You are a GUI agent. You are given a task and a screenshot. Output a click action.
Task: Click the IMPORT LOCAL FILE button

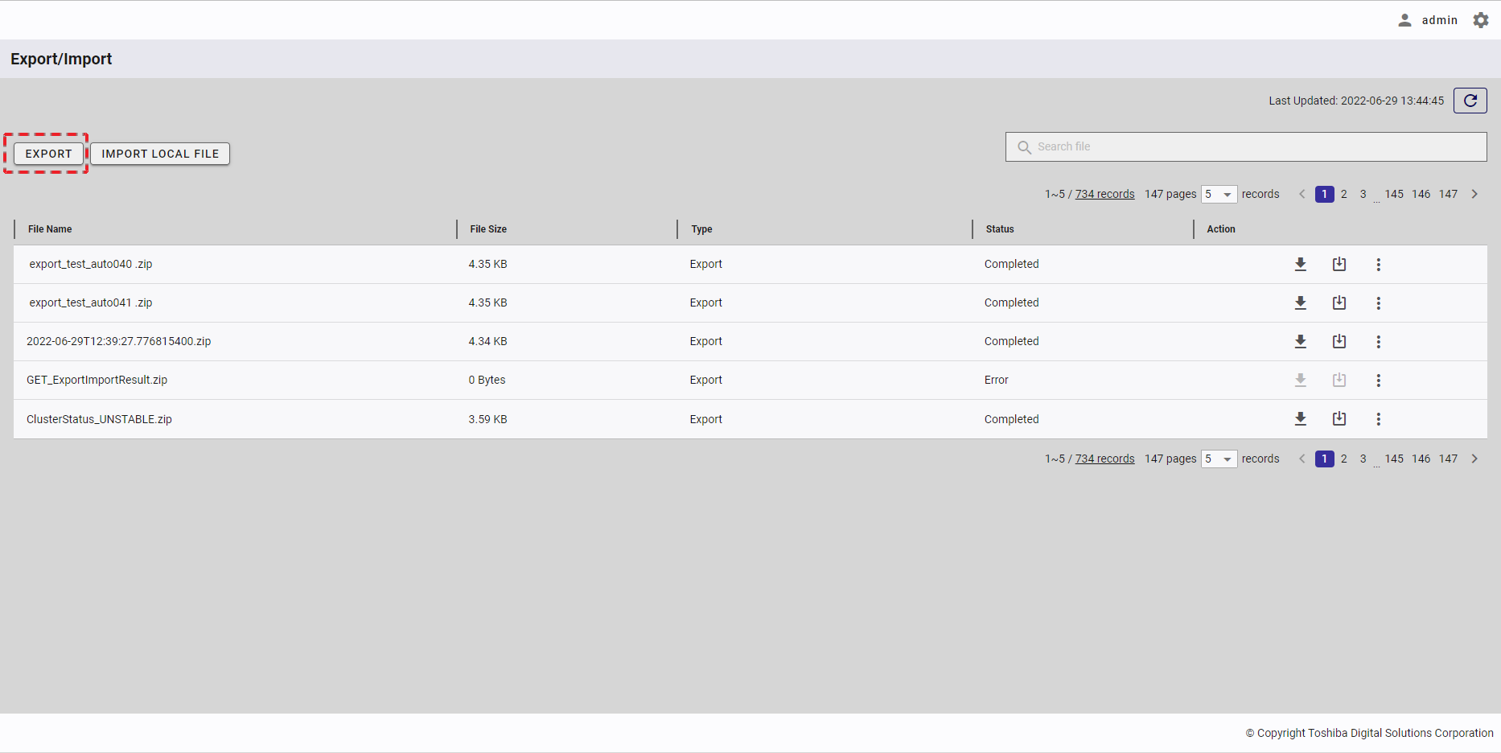(160, 154)
